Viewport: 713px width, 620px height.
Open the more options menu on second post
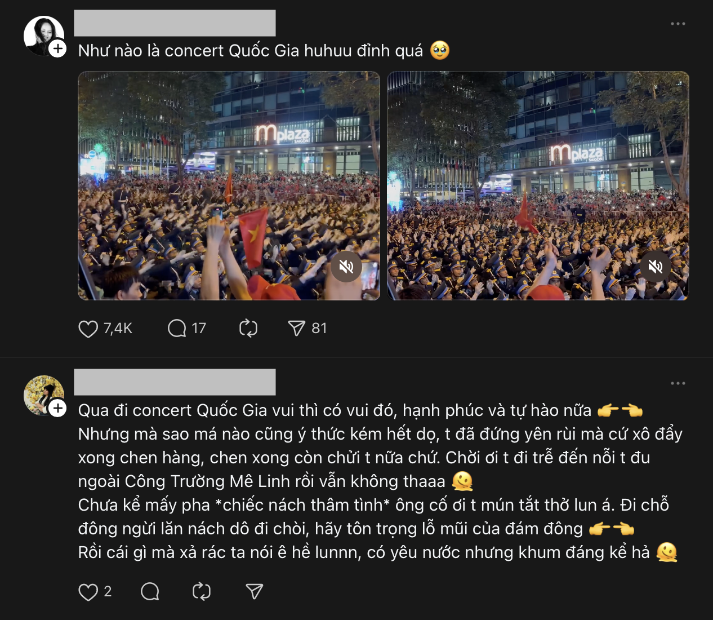click(678, 383)
